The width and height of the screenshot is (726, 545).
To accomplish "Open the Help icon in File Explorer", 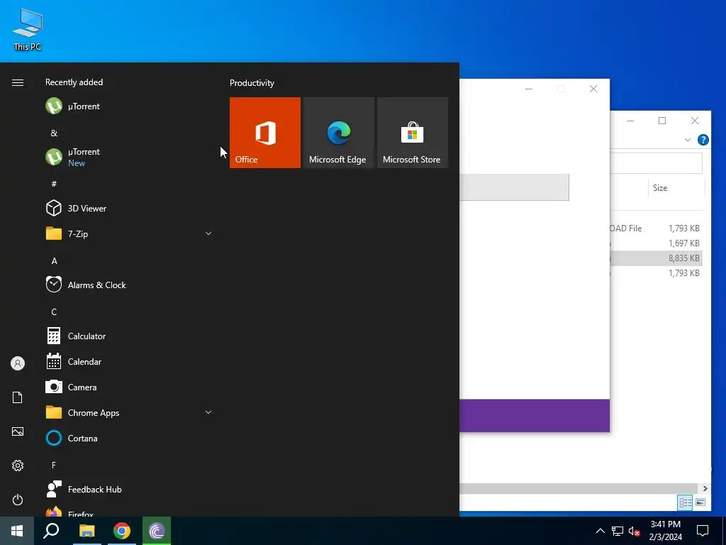I will coord(703,140).
